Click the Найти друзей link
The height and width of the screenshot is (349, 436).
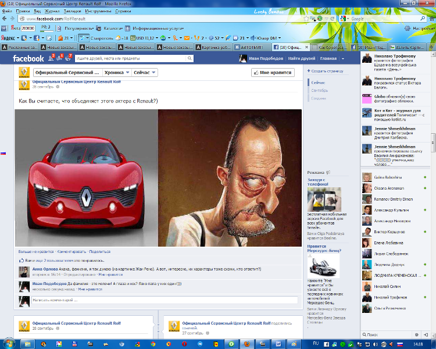[x=301, y=58]
